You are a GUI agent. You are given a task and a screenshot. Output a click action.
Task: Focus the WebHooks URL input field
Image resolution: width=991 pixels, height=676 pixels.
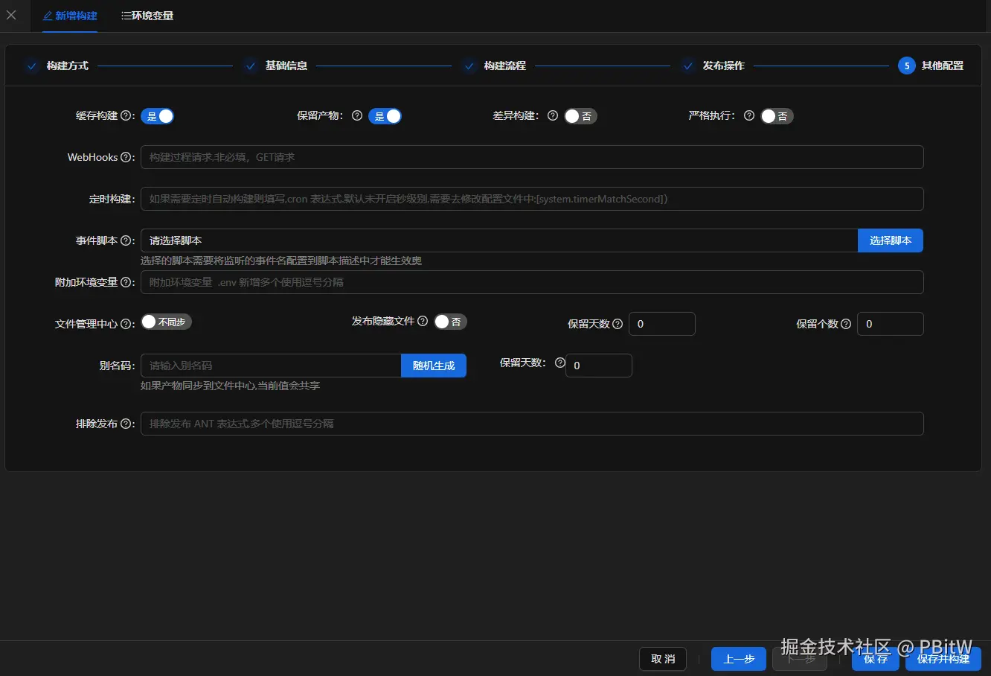pos(532,157)
